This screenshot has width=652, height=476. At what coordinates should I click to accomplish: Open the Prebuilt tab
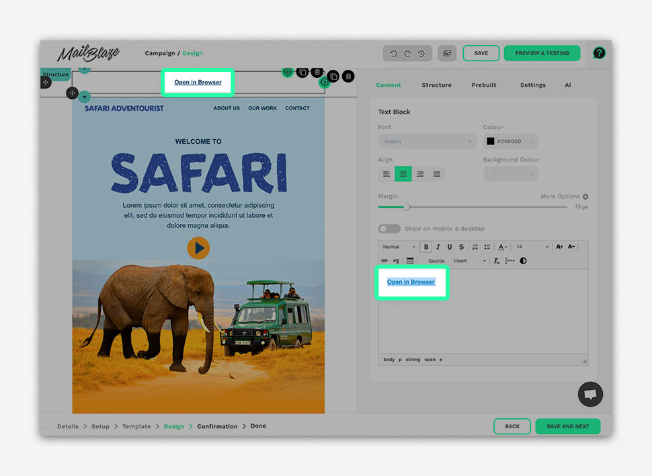pyautogui.click(x=484, y=85)
